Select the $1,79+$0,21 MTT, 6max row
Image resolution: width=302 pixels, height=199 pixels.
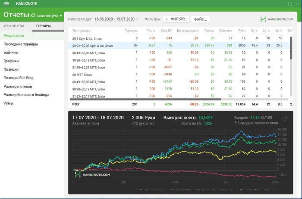179,67
